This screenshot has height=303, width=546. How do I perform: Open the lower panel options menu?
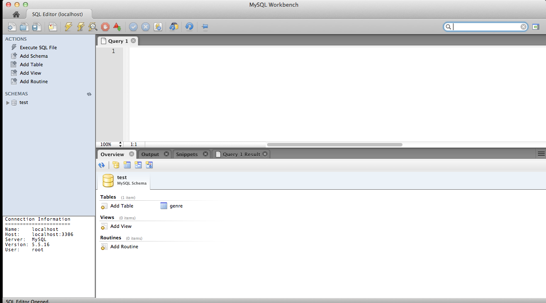coord(541,154)
